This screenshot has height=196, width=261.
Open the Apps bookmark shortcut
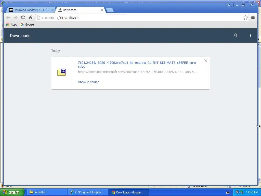[11, 24]
